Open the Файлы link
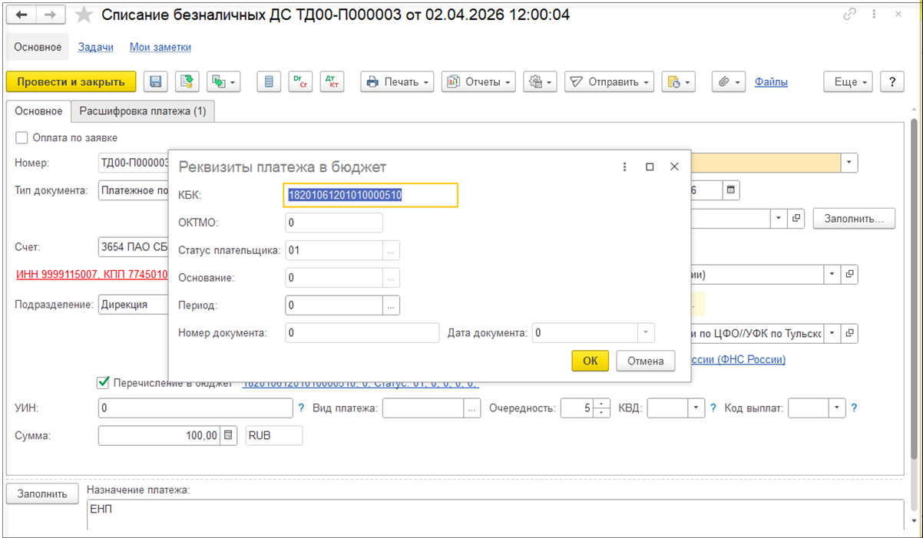This screenshot has width=923, height=538. pyautogui.click(x=771, y=82)
